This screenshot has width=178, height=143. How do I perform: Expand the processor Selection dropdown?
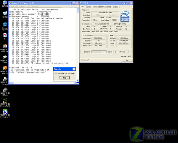[x=105, y=52]
